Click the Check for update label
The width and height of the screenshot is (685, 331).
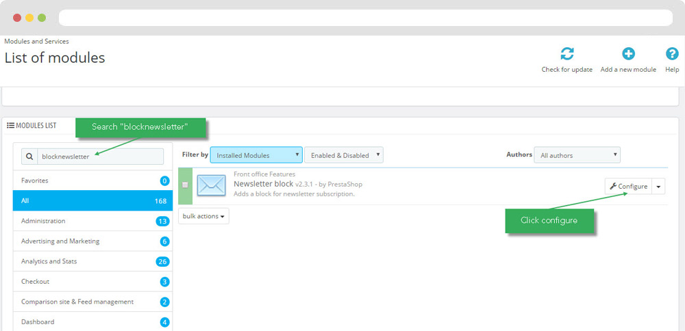coord(567,69)
